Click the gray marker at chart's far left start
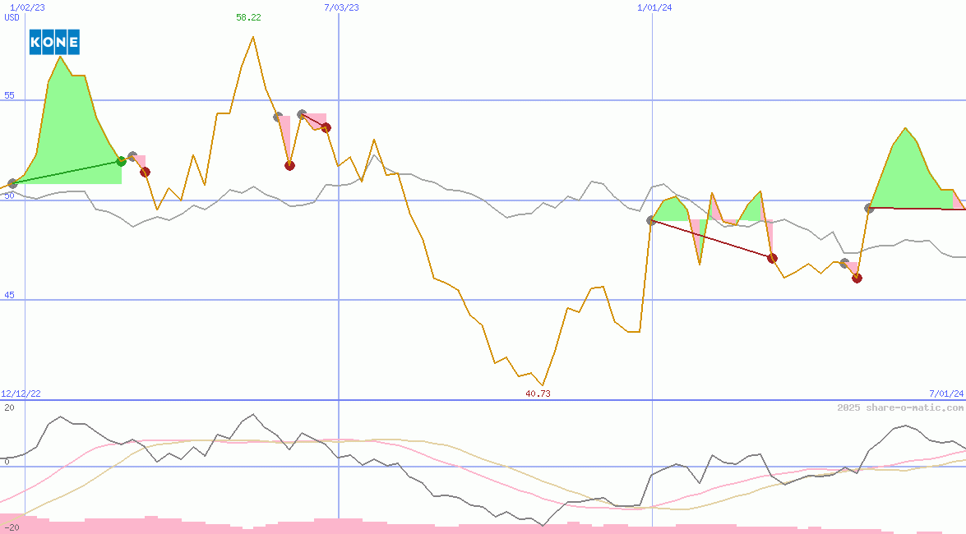966x534 pixels. (12, 183)
